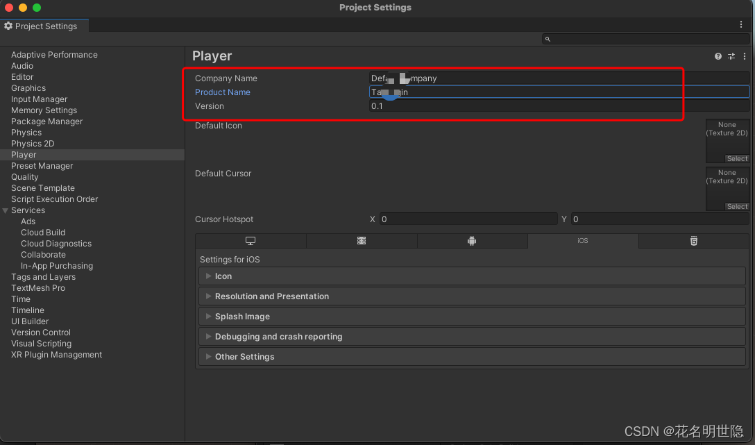Collapse the Services category in the sidebar
Screen dimensions: 755x445
pyautogui.click(x=6, y=210)
